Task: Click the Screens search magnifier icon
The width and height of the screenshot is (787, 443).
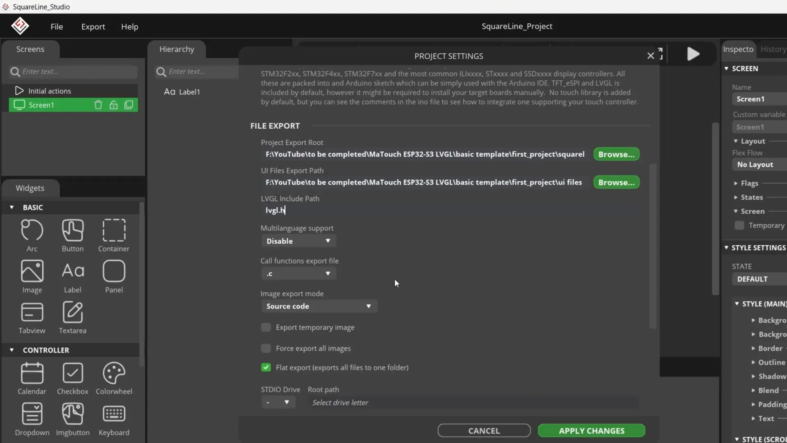Action: (15, 72)
